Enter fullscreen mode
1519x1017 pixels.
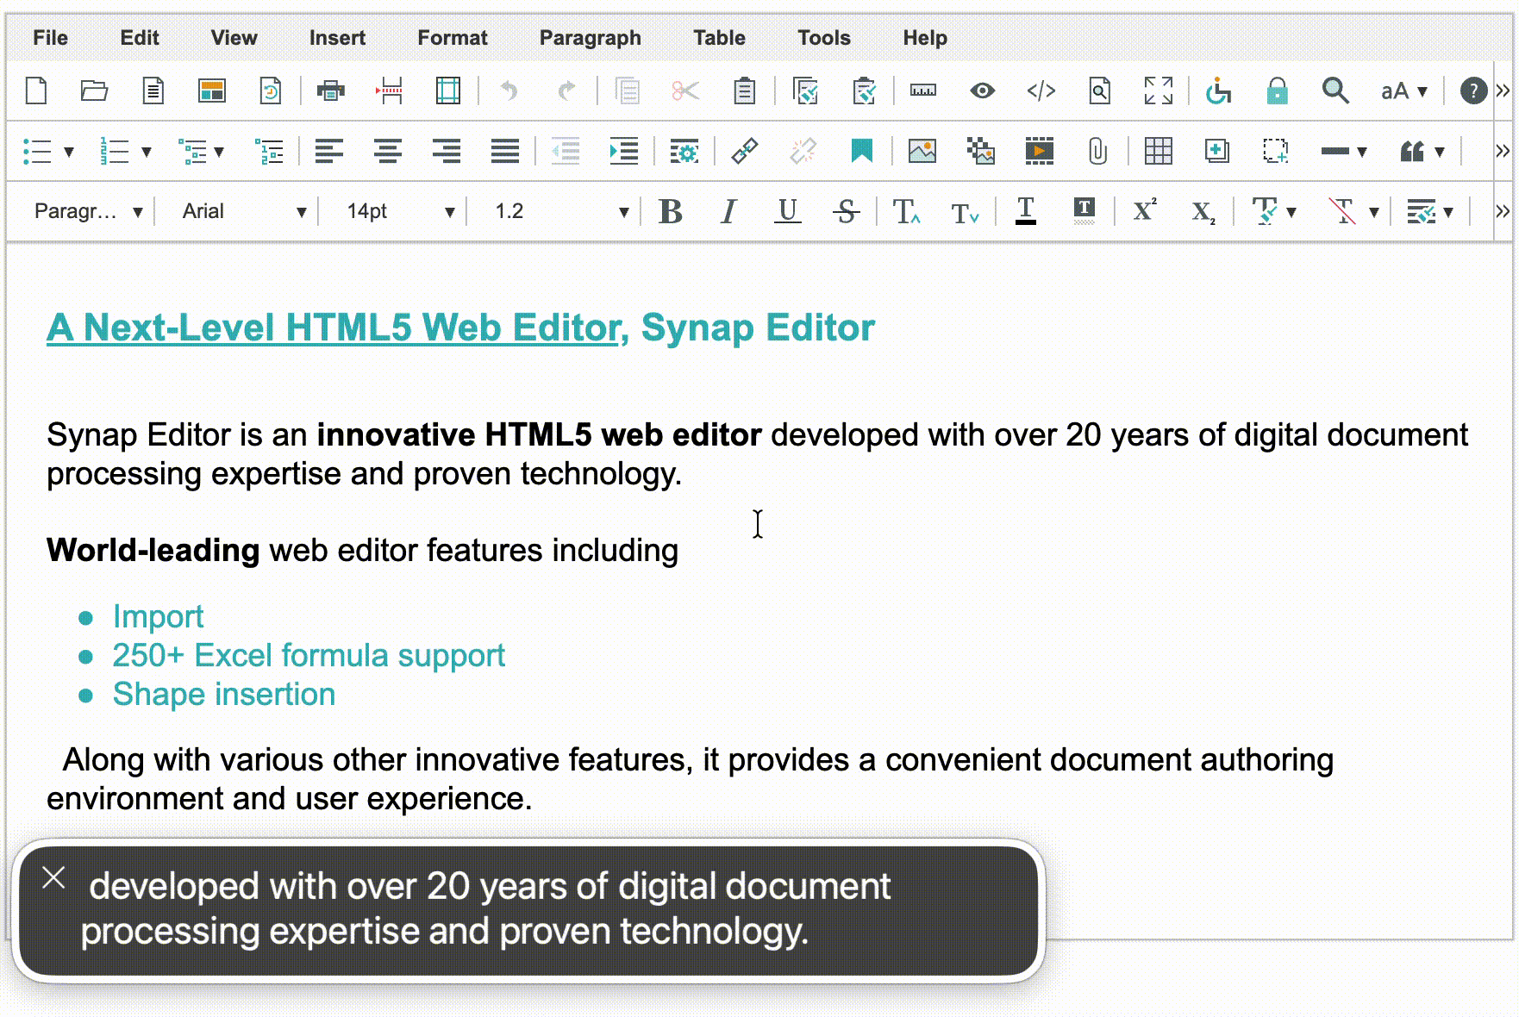(x=1158, y=90)
